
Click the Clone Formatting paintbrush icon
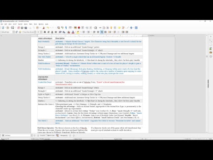pyautogui.click(x=43, y=28)
